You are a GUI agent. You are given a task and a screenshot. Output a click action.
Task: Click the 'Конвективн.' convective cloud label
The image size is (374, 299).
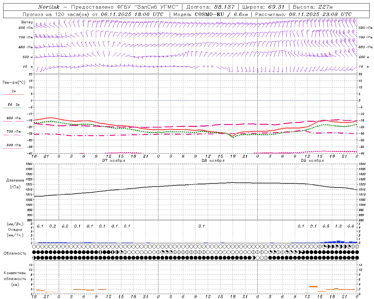point(15,273)
